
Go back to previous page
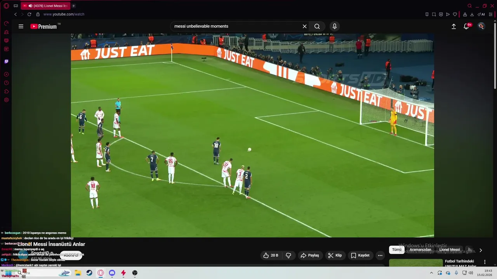coord(16,14)
